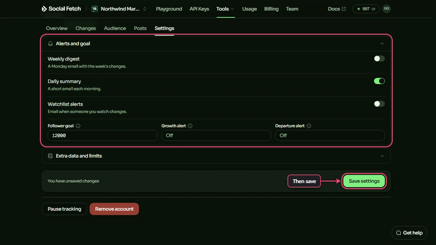Navigate to Billing
Image resolution: width=436 pixels, height=245 pixels.
(271, 9)
